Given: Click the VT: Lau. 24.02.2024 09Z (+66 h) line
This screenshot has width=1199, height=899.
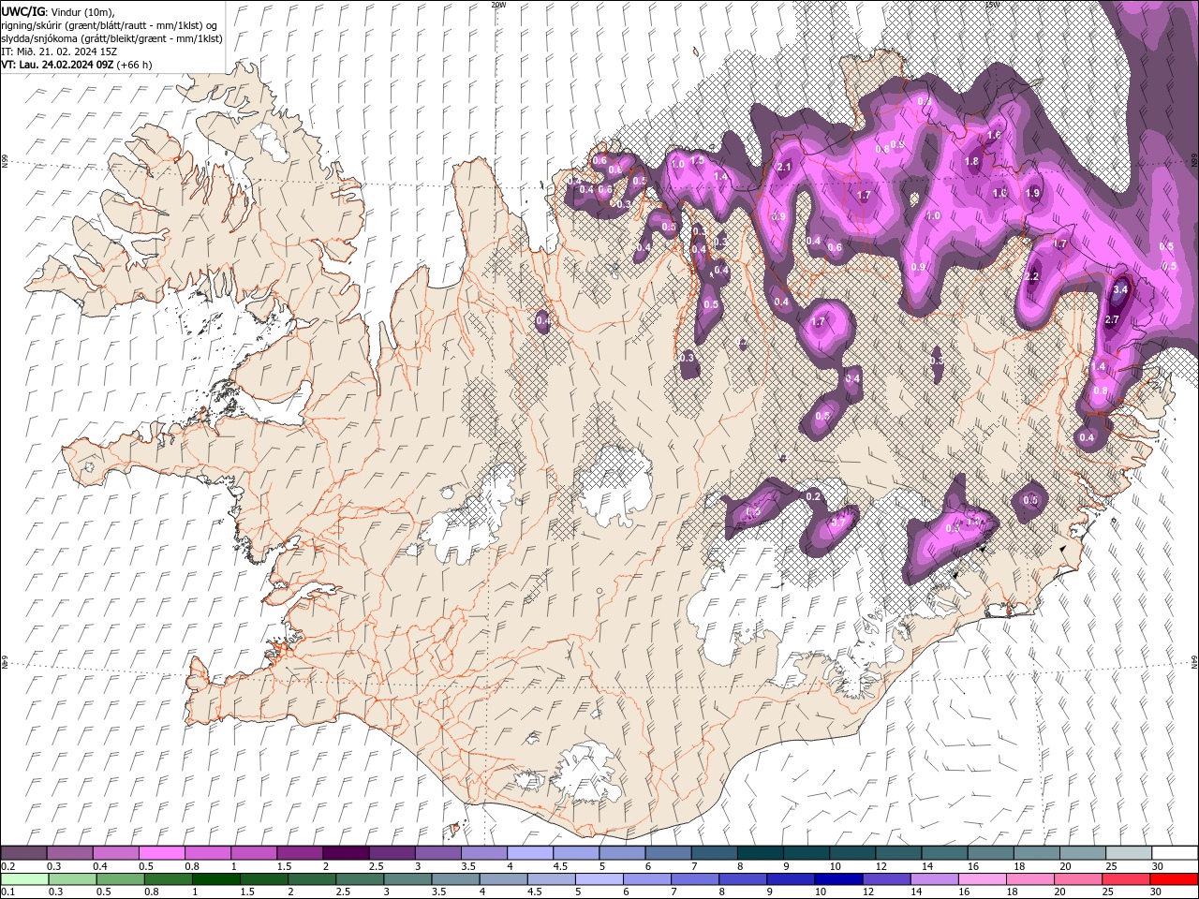Looking at the screenshot, I should (x=77, y=65).
